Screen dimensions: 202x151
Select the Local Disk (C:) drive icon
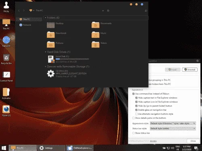(51, 59)
